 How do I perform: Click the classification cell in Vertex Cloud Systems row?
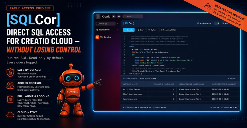click(x=190, y=89)
